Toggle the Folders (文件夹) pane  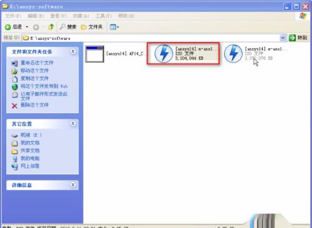pos(92,27)
